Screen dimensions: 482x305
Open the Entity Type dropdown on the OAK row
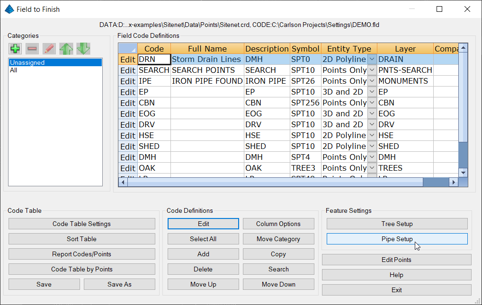tap(372, 168)
